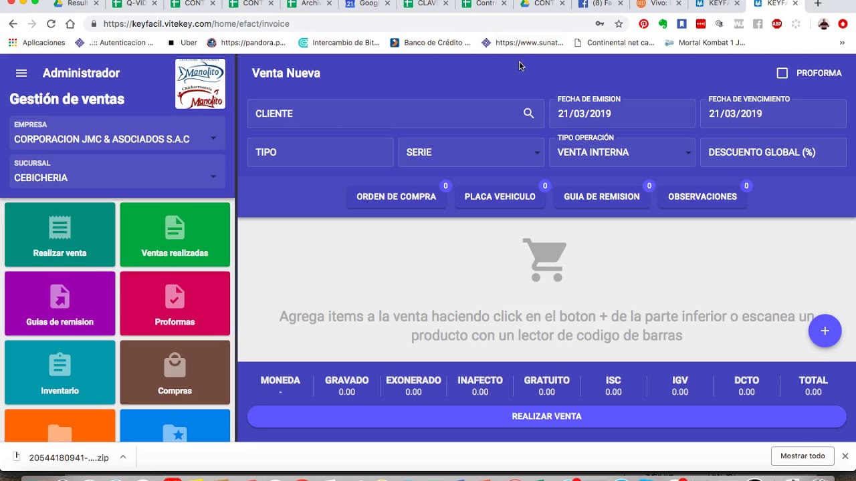Viewport: 856px width, 481px height.
Task: Open the Autenticacion bookmark
Action: tap(114, 43)
